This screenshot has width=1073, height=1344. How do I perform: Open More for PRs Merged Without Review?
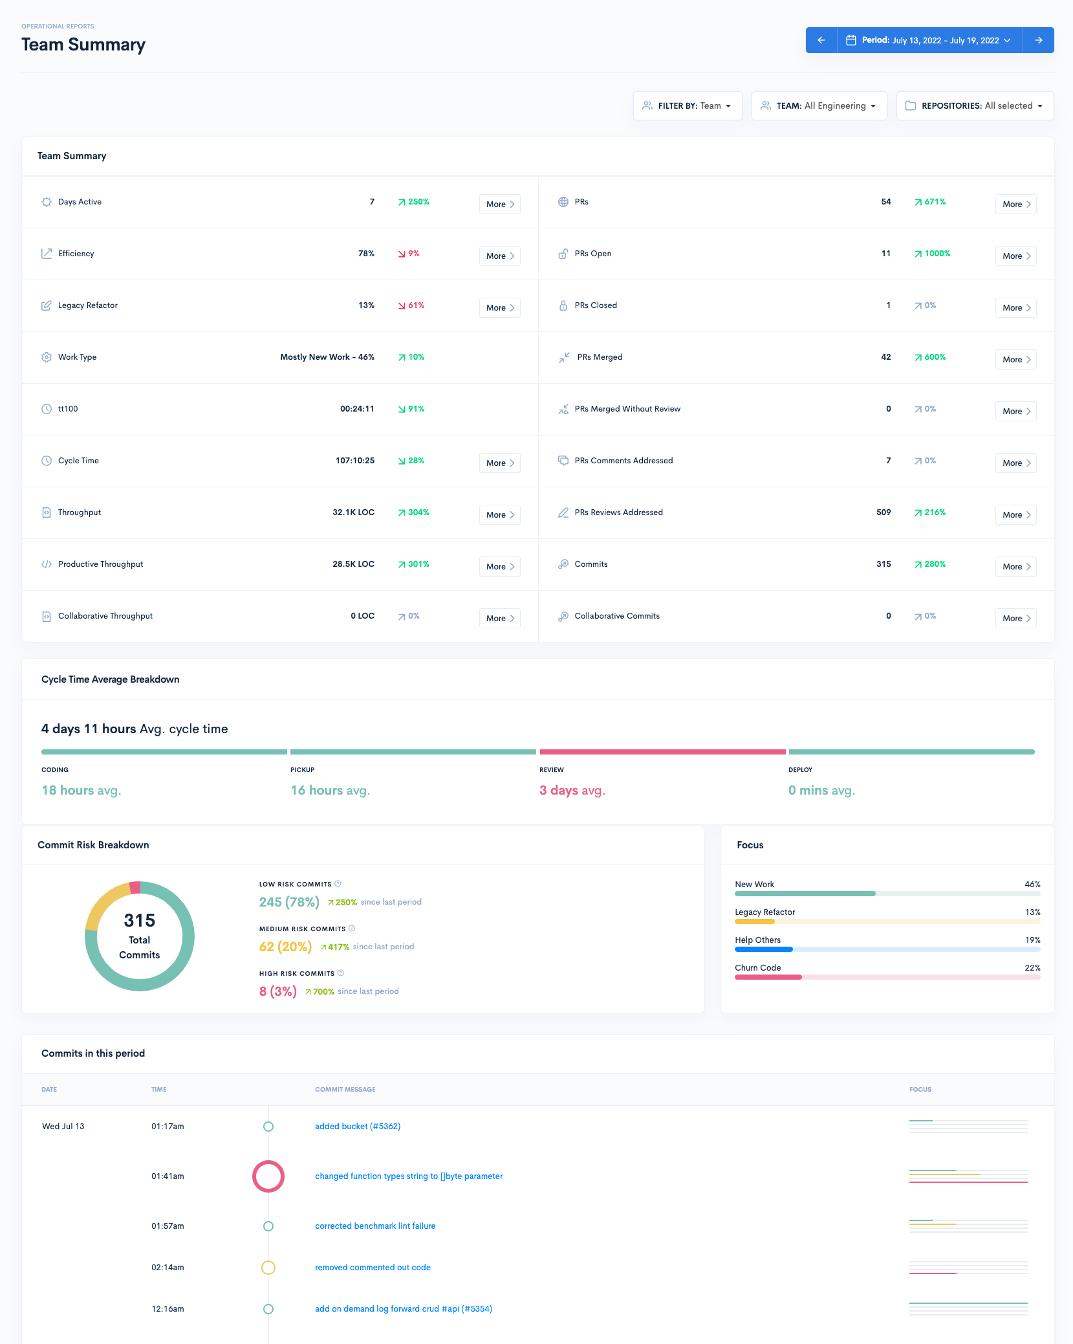coord(1016,411)
